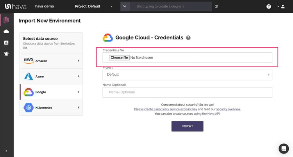Click the search magnifier icon

pos(125,6)
